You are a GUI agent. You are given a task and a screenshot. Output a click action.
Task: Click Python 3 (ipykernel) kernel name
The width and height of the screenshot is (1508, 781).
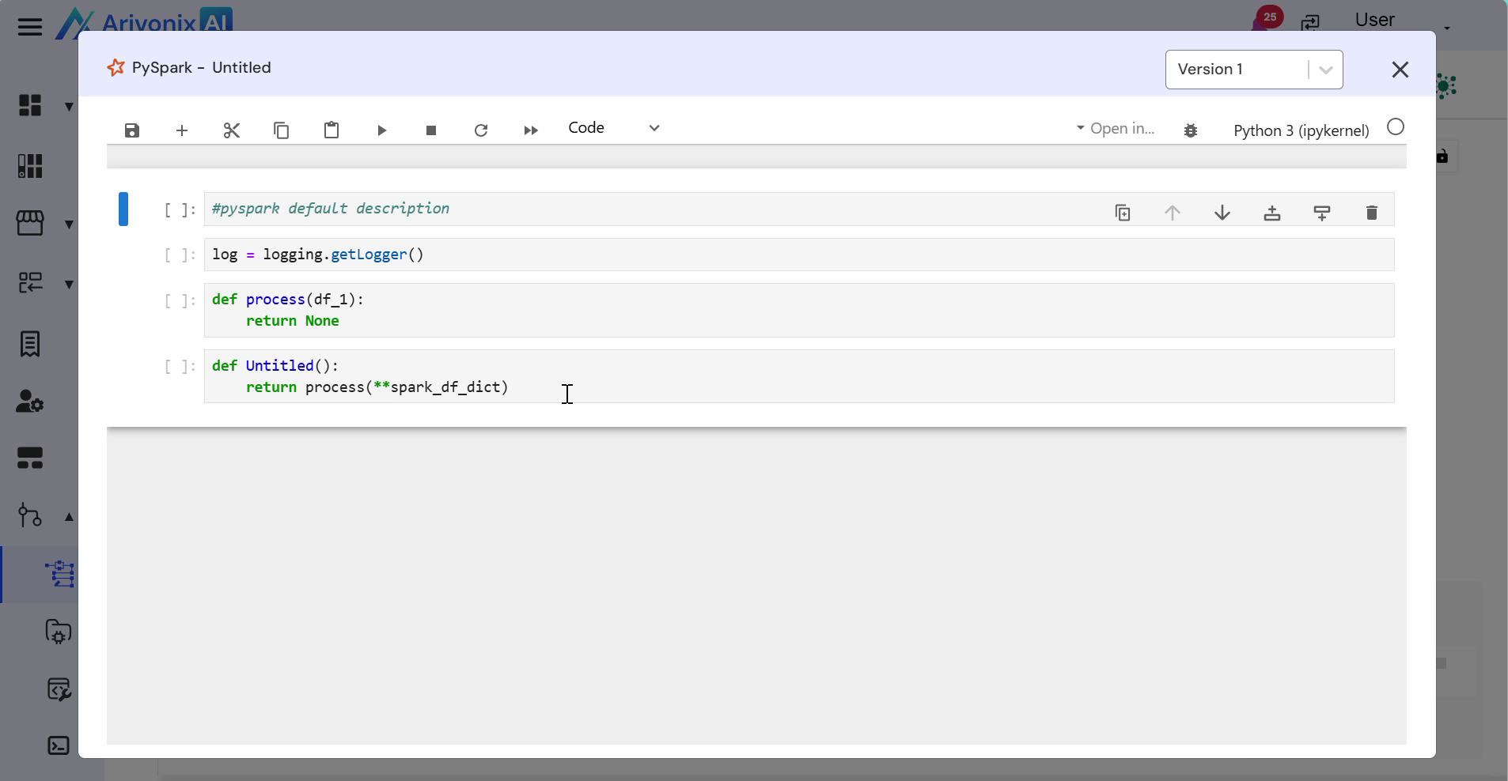pos(1301,130)
